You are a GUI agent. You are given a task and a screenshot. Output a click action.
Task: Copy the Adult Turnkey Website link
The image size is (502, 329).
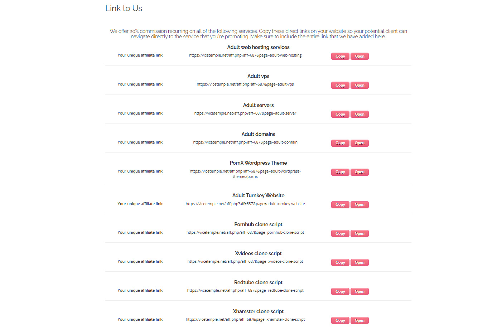pyautogui.click(x=340, y=205)
